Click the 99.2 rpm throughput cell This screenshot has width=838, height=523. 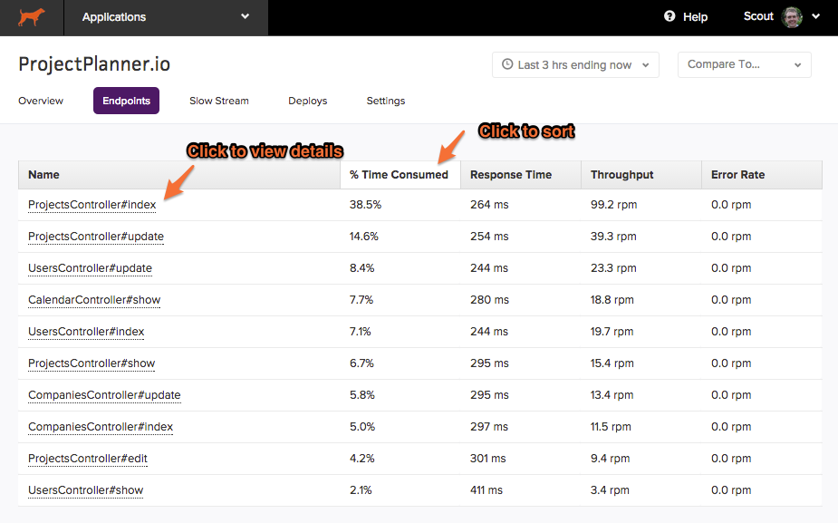click(x=613, y=205)
